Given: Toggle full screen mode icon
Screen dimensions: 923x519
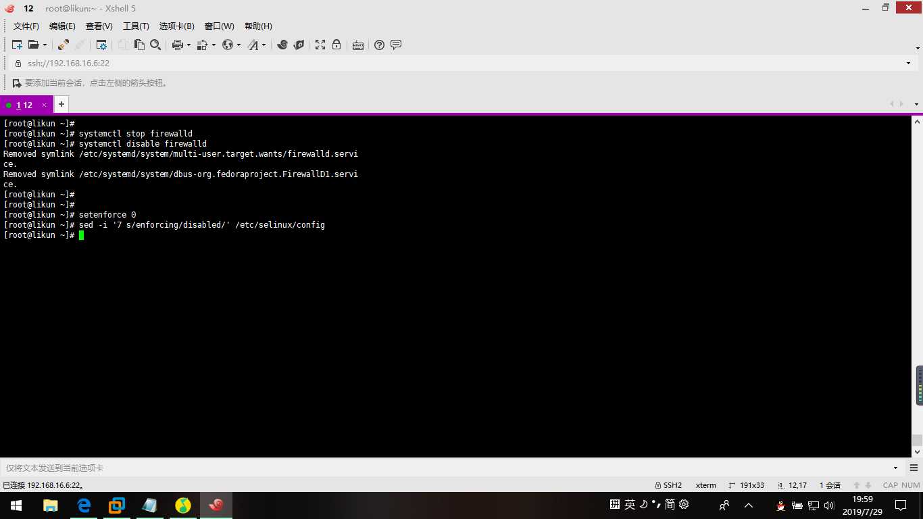Looking at the screenshot, I should [x=320, y=45].
